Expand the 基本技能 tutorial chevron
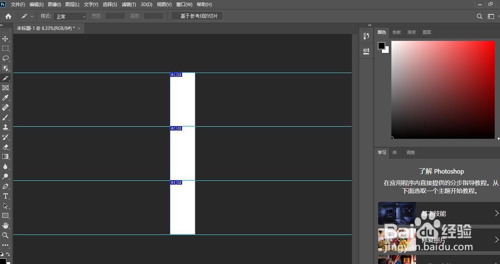Screen dimensions: 500x264 (497, 213)
